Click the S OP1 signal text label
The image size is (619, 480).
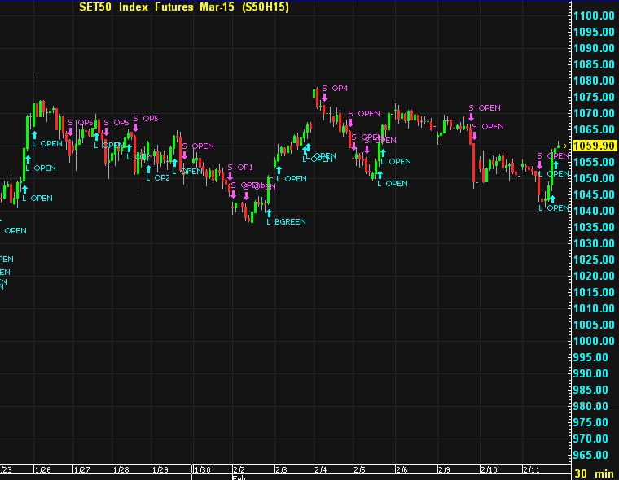click(x=240, y=167)
